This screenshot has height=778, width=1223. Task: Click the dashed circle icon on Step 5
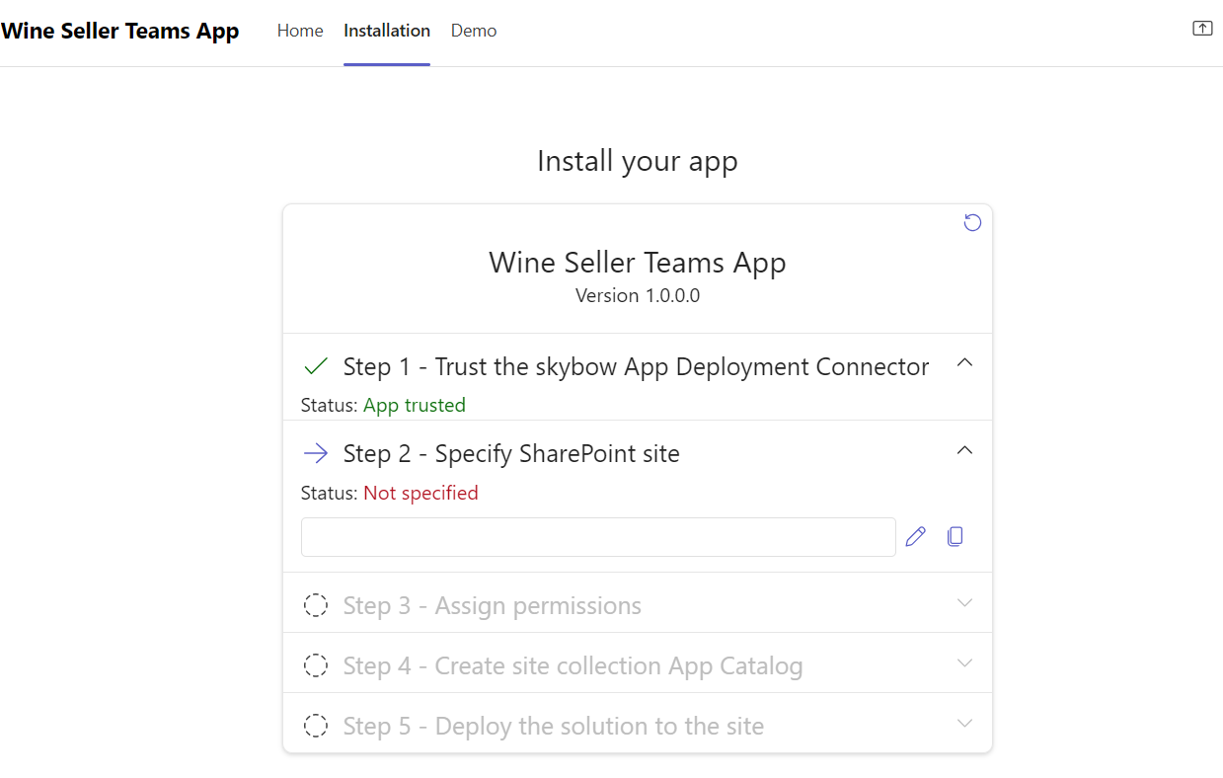(x=316, y=726)
